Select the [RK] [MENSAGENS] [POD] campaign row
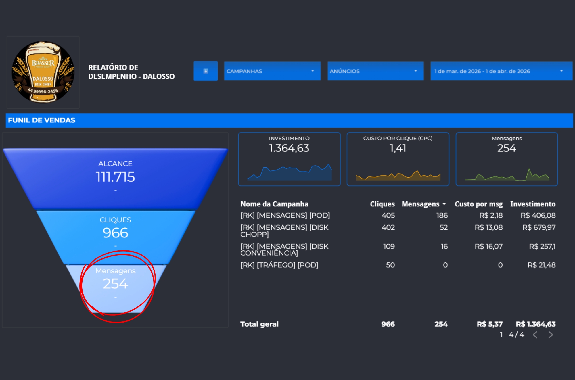This screenshot has height=380, width=575. (x=285, y=215)
